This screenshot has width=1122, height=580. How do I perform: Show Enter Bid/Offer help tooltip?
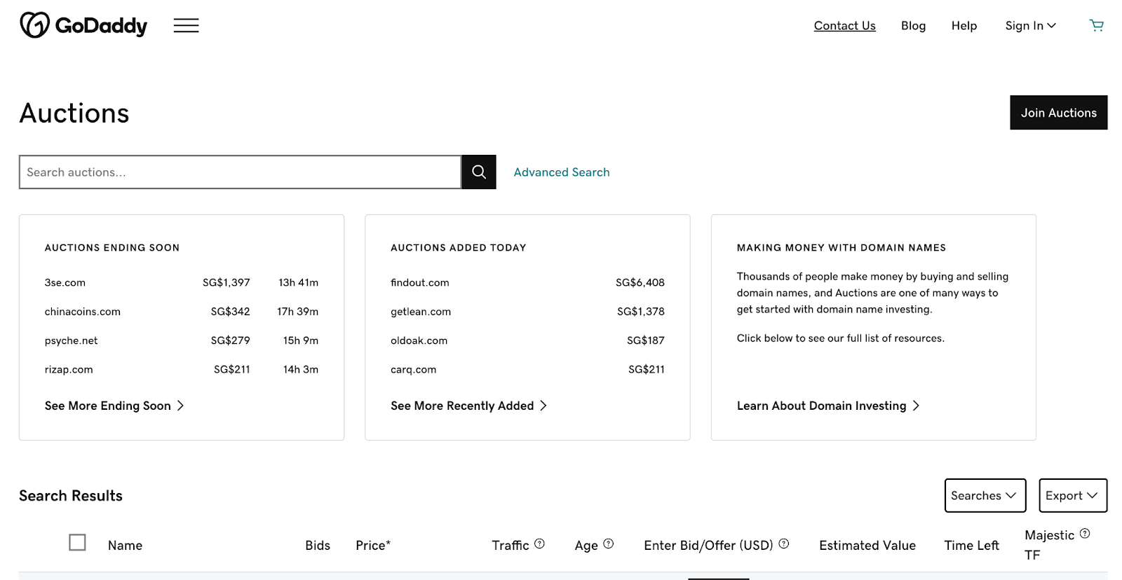(784, 544)
